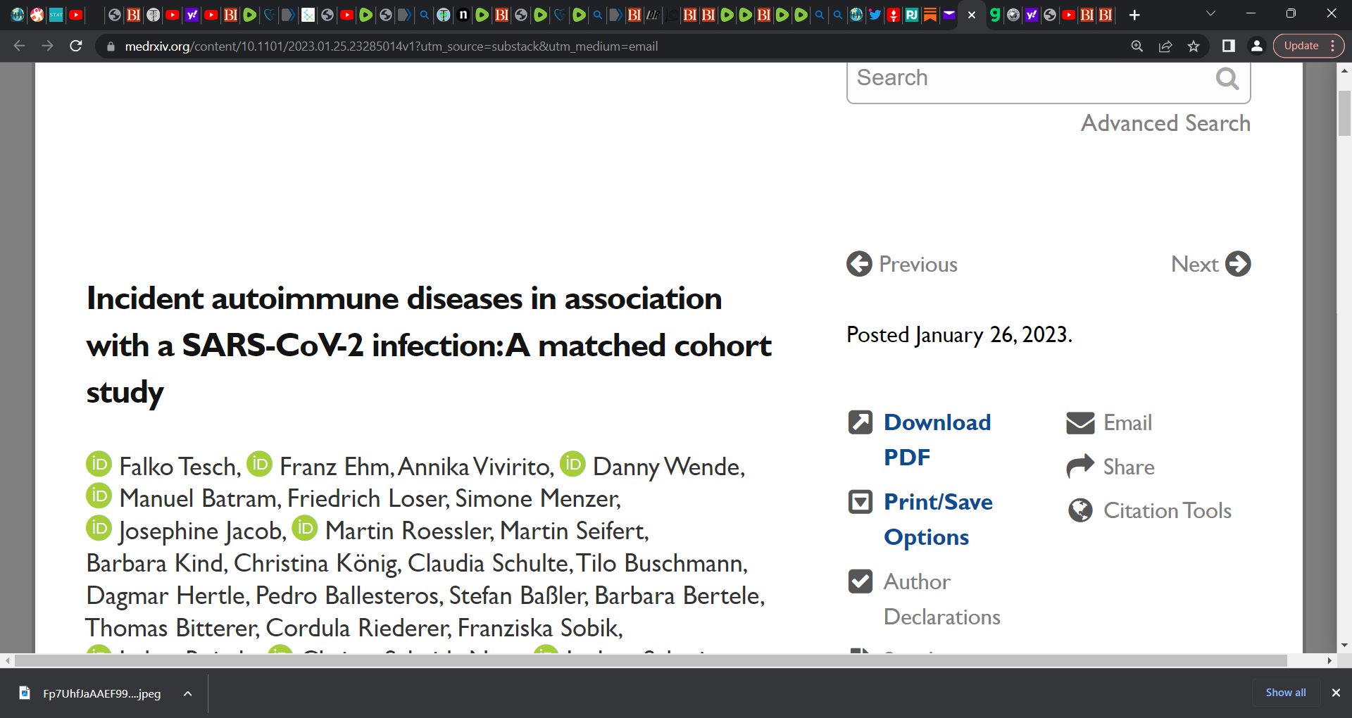Click the Print/Save dropdown arrow icon

click(x=860, y=502)
